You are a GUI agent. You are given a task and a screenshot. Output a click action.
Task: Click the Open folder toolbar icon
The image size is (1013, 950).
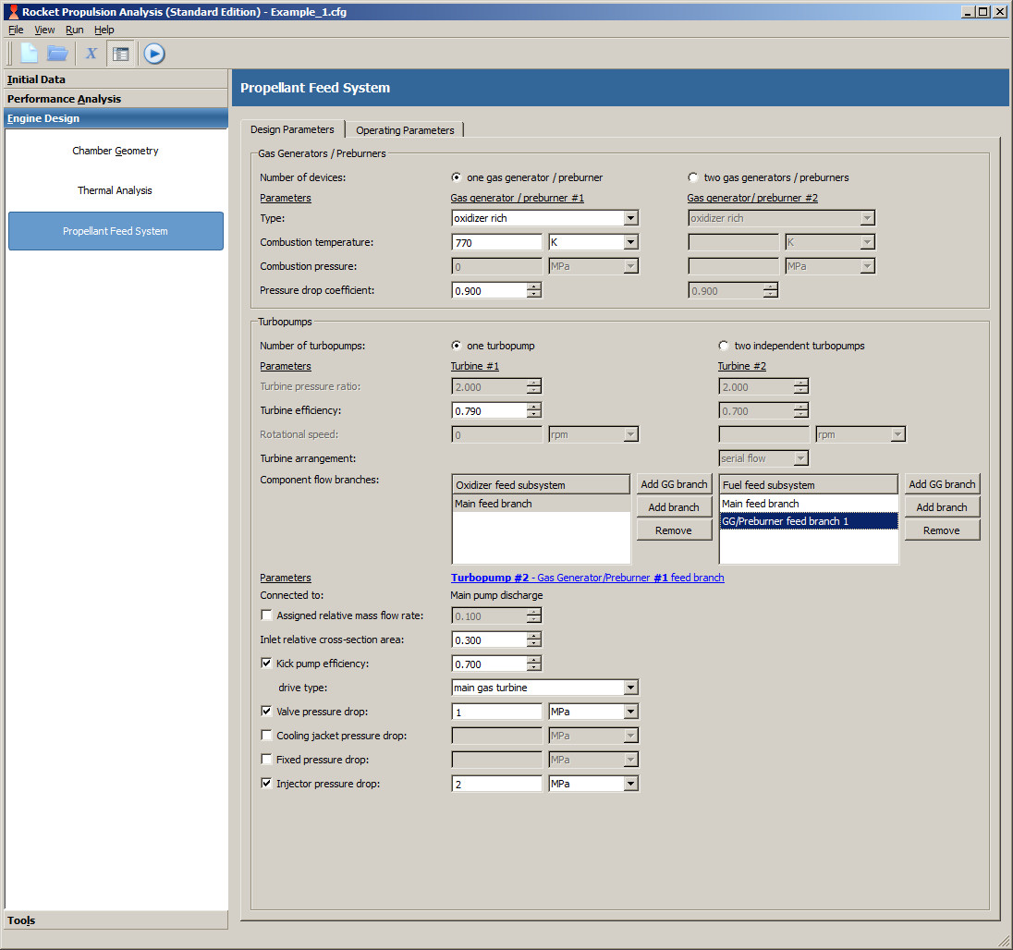pos(57,54)
